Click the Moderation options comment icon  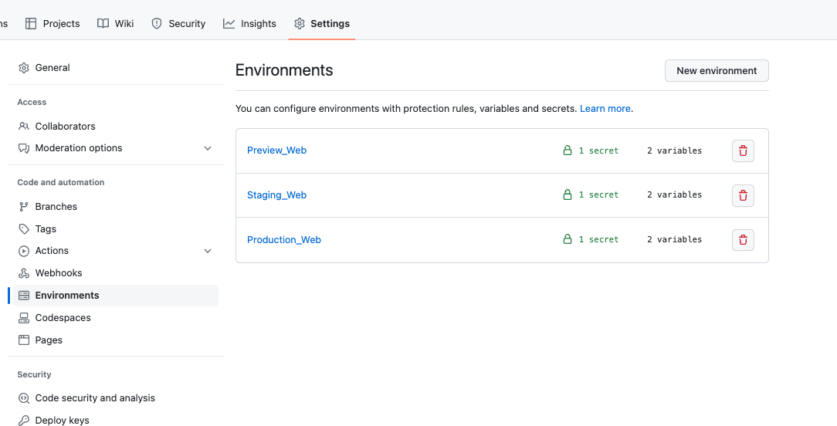click(x=23, y=148)
